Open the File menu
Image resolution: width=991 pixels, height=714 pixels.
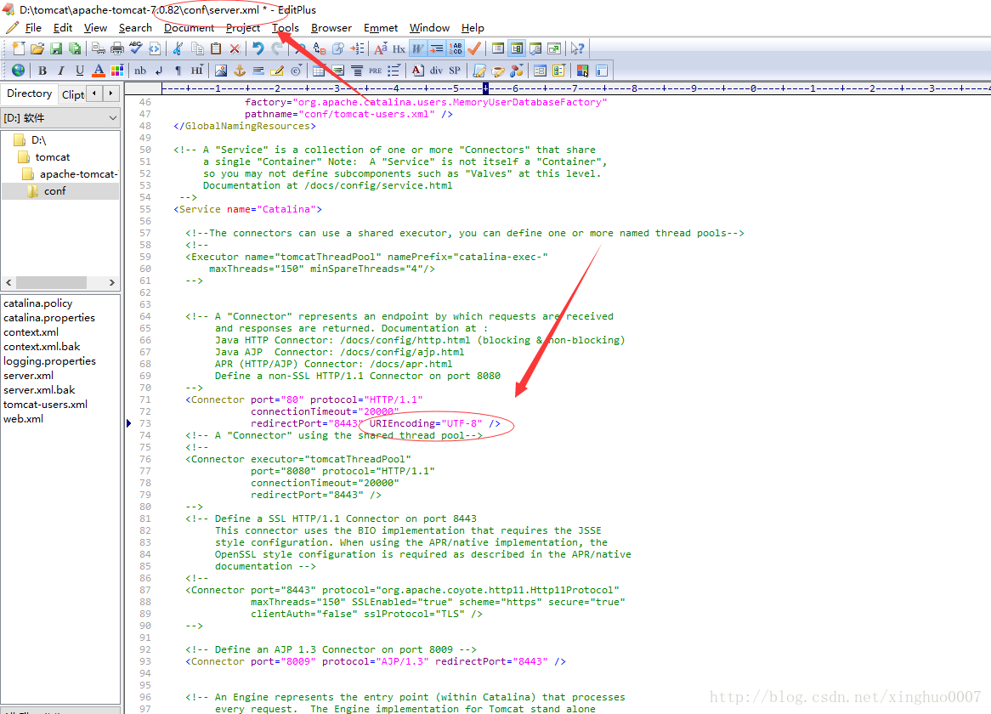33,28
